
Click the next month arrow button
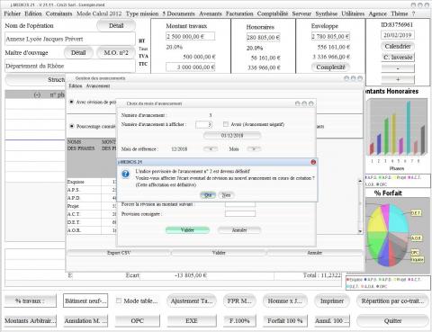[x=254, y=148]
